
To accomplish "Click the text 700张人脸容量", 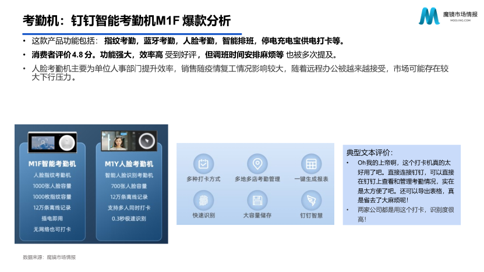I will point(129,186).
